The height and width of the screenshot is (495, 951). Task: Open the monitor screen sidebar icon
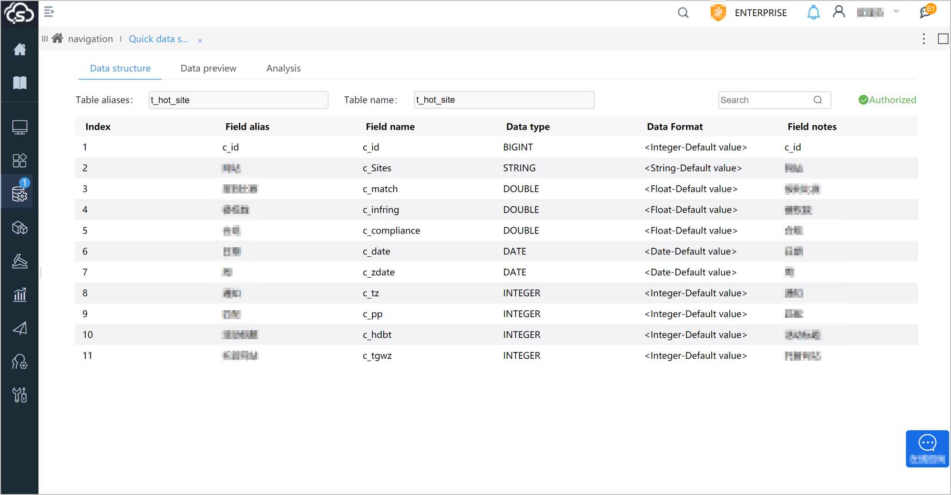[20, 127]
